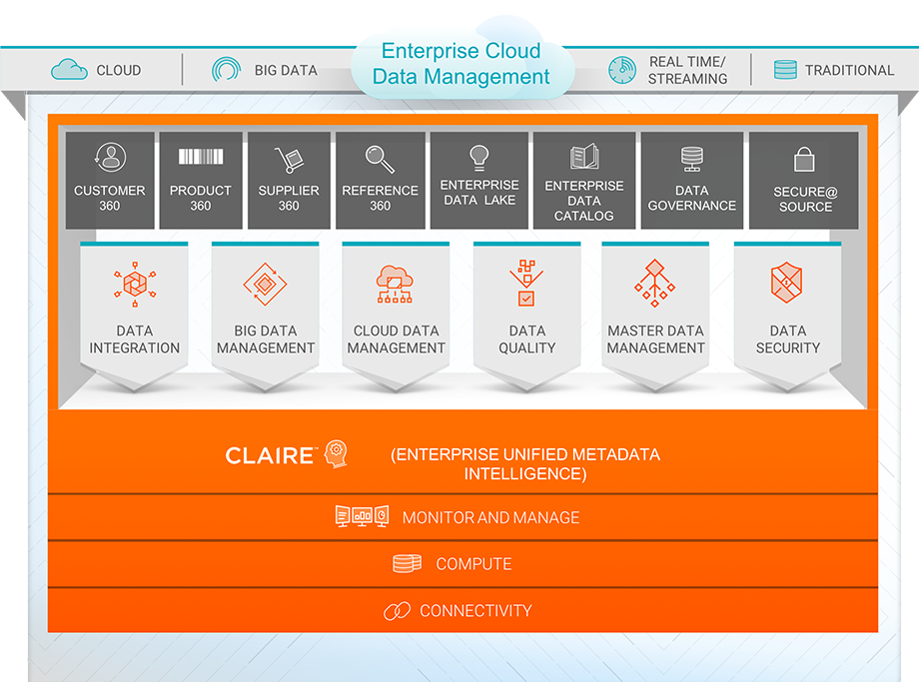
Task: Open the SECURE@SOURCE tile label
Action: click(805, 200)
